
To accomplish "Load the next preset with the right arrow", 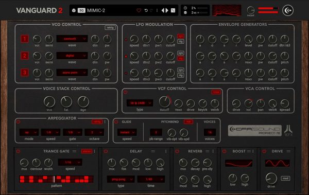I will 167,10.
